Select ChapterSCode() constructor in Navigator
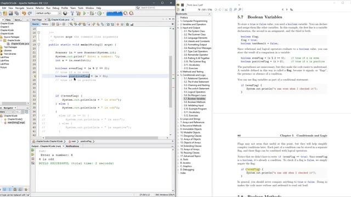Viewport: 351px width, 197px height. (x=15, y=119)
